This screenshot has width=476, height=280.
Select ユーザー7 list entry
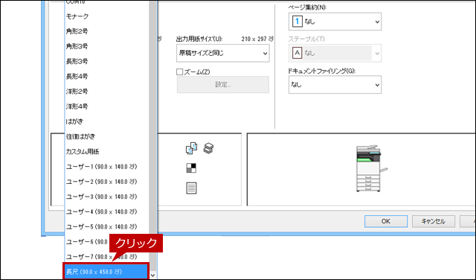click(x=107, y=257)
